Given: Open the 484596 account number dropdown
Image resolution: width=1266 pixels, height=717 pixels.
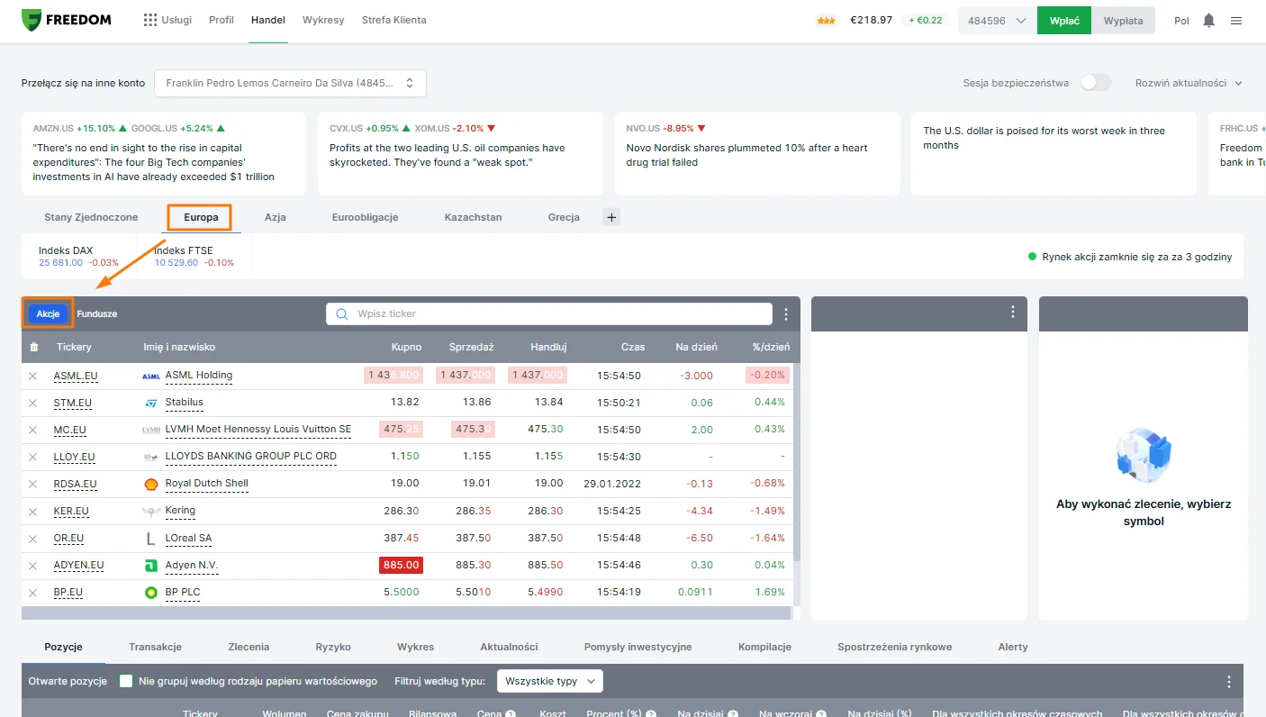Looking at the screenshot, I should (x=998, y=21).
